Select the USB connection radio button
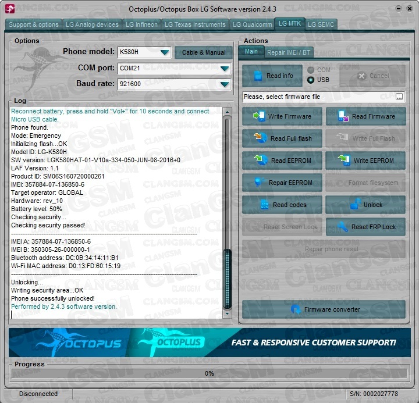The height and width of the screenshot is (403, 419). 311,80
